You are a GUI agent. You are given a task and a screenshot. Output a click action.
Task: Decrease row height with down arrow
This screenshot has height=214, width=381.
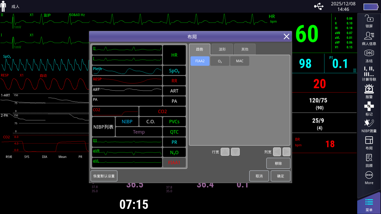[x=235, y=152]
